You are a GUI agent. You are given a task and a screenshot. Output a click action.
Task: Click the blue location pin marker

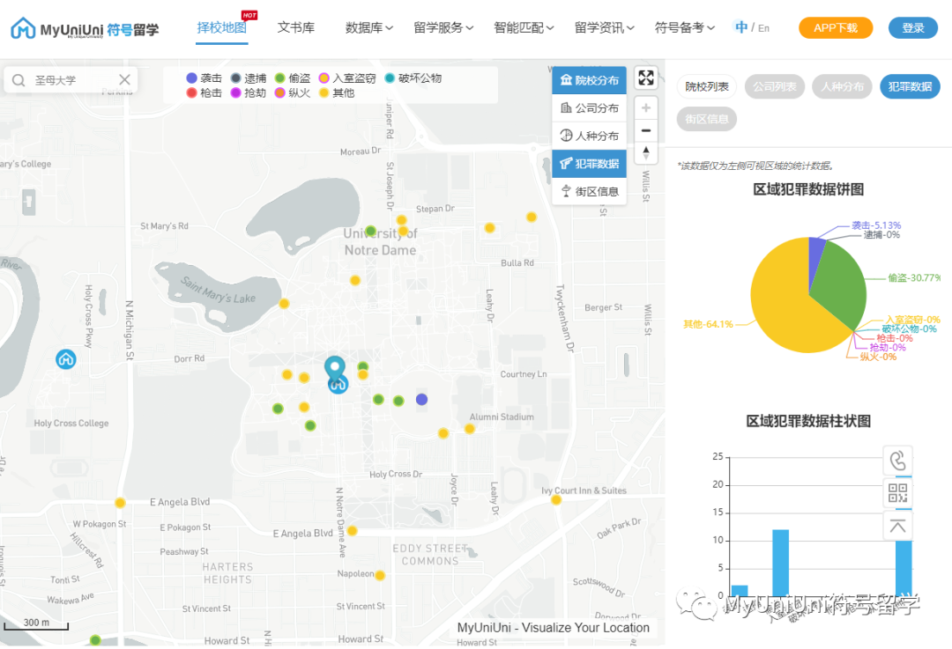pos(335,368)
